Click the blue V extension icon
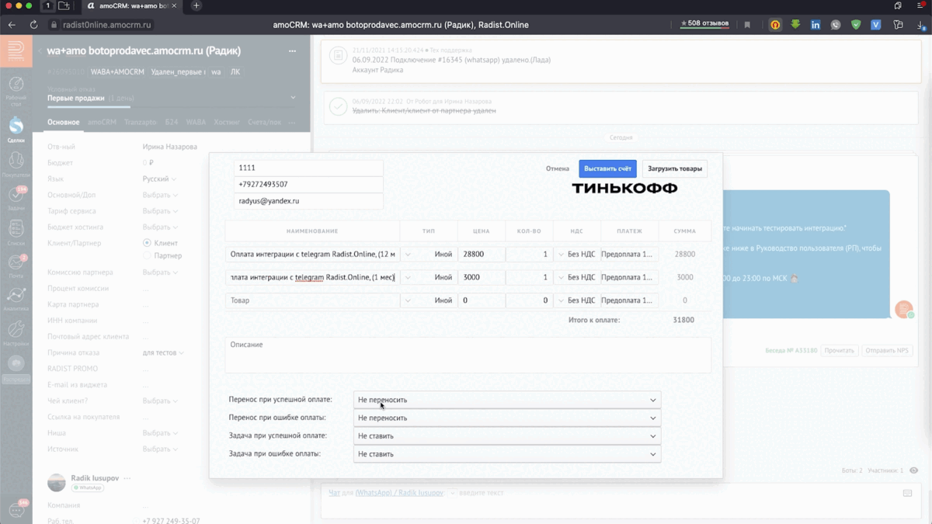The height and width of the screenshot is (524, 932). coord(875,25)
